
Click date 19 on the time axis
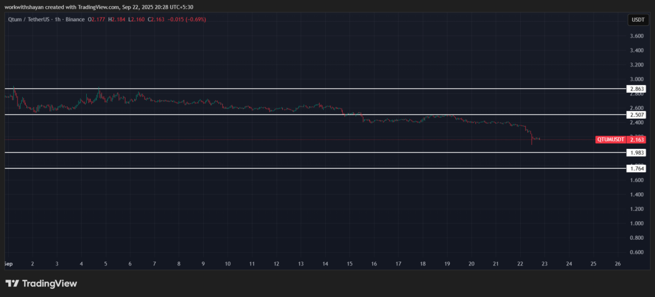447,264
